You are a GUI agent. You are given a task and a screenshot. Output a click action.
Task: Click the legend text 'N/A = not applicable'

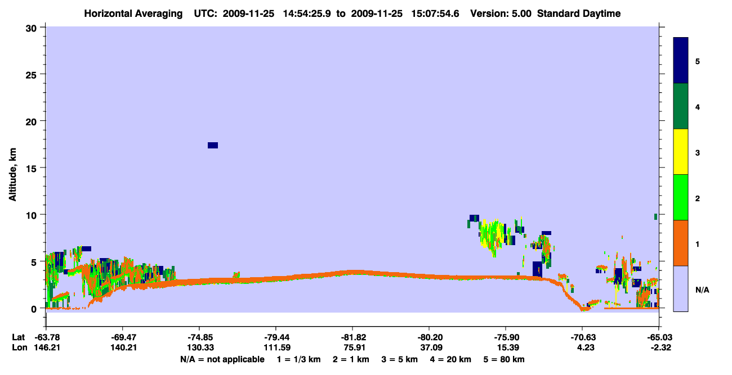222,359
